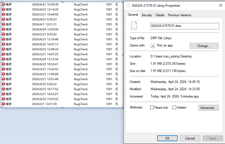This screenshot has height=144, width=225.
Task: Switch to Previous Versions tab
Action: point(179,15)
